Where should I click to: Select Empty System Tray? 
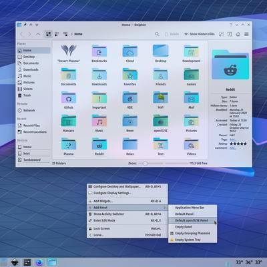pos(192,240)
